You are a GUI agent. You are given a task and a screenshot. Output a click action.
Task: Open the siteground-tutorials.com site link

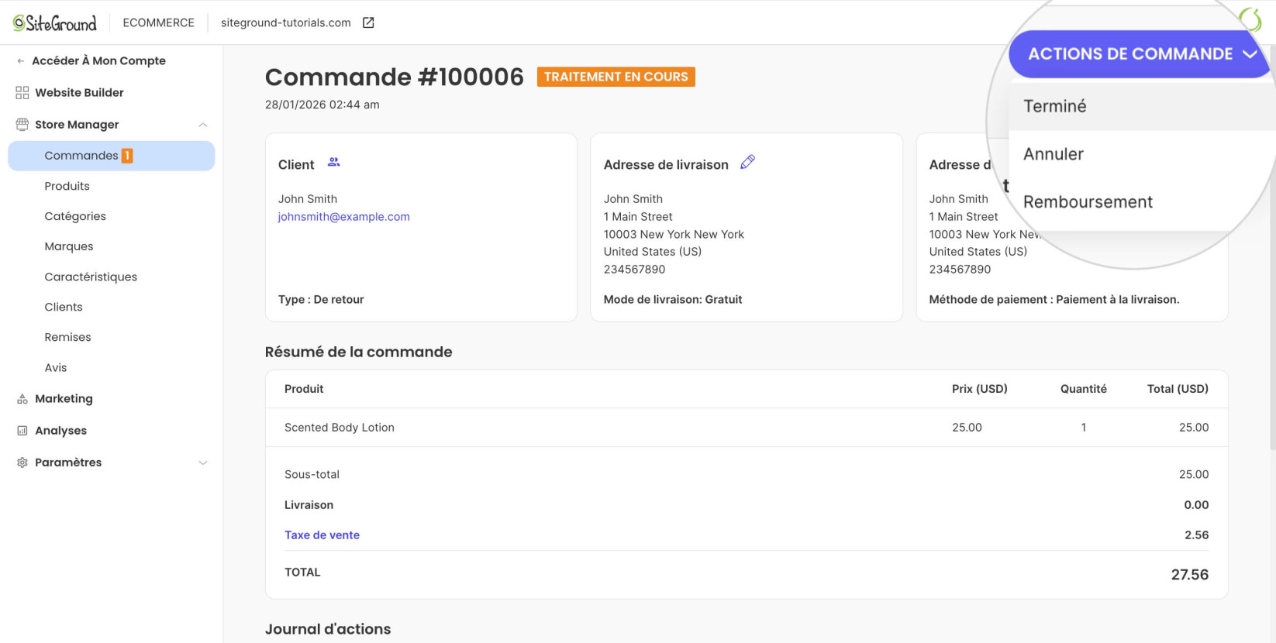(285, 22)
